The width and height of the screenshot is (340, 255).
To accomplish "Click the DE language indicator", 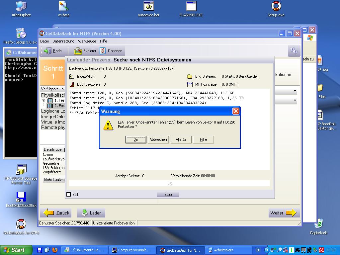I will 258,250.
